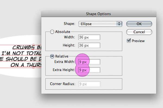Select the Absolute radio button

[52, 32]
